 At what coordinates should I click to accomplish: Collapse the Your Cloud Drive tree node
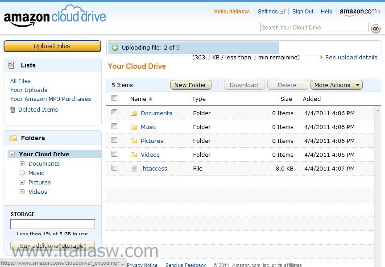[12, 154]
